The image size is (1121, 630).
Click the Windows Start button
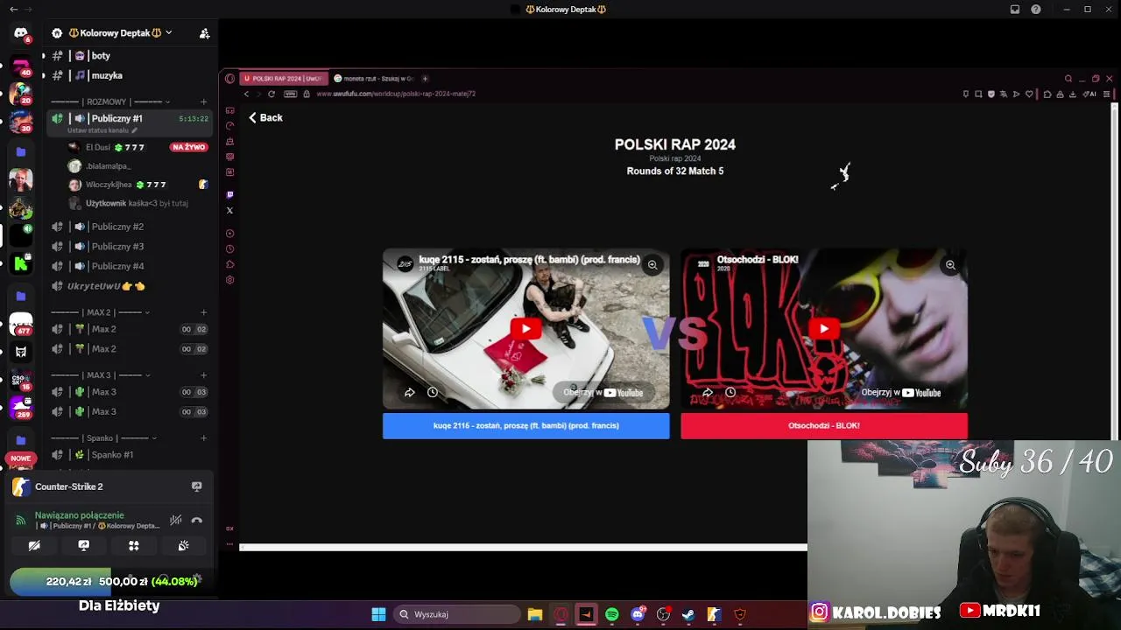(378, 614)
